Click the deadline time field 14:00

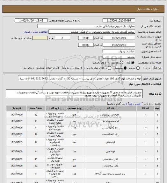(x=86, y=38)
